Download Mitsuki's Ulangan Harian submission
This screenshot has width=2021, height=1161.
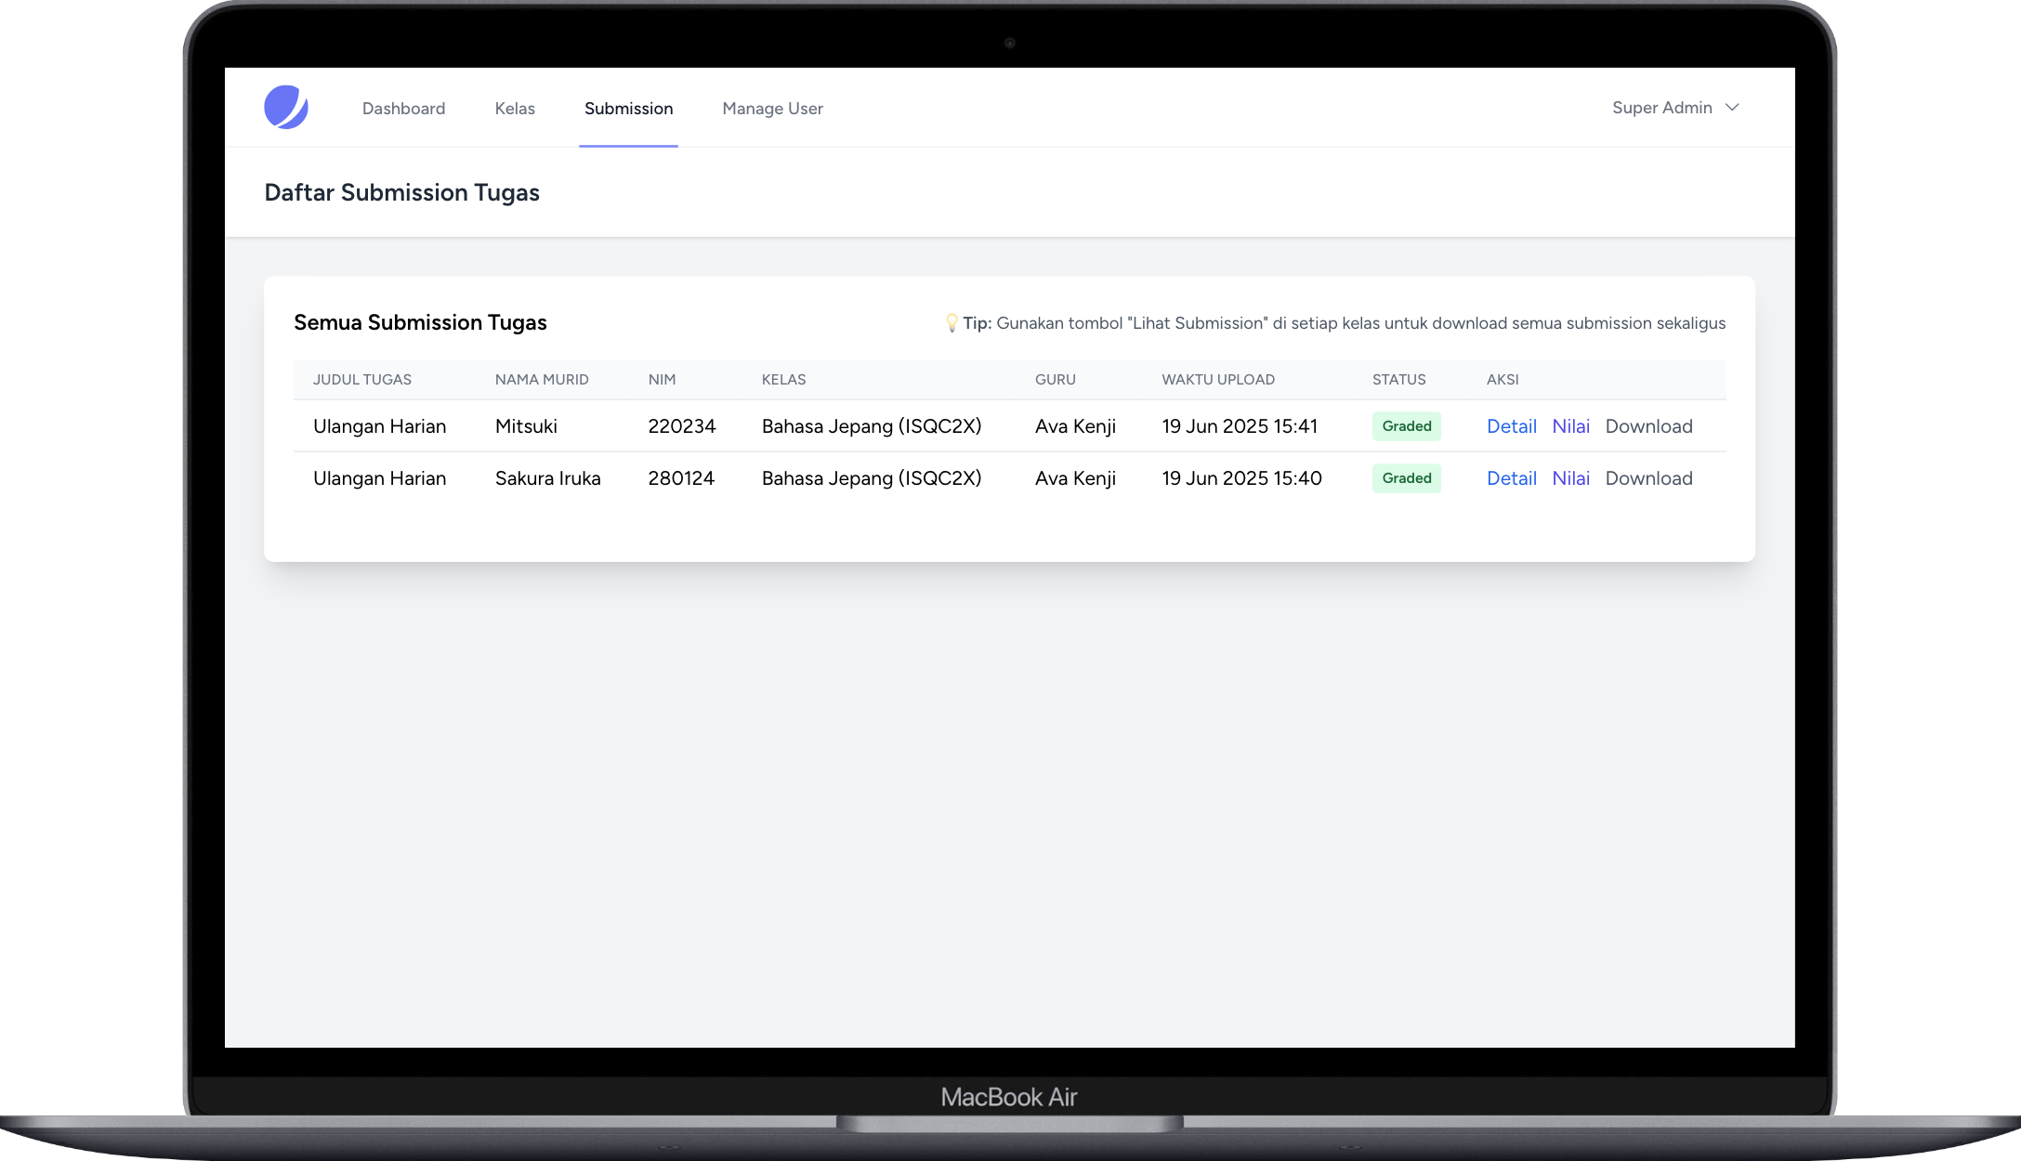click(1648, 426)
